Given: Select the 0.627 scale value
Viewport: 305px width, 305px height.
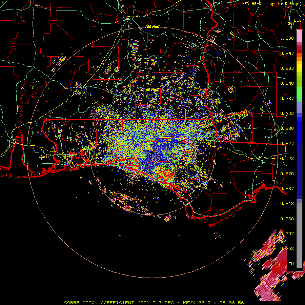Looking at the screenshot, I should click(x=287, y=143).
